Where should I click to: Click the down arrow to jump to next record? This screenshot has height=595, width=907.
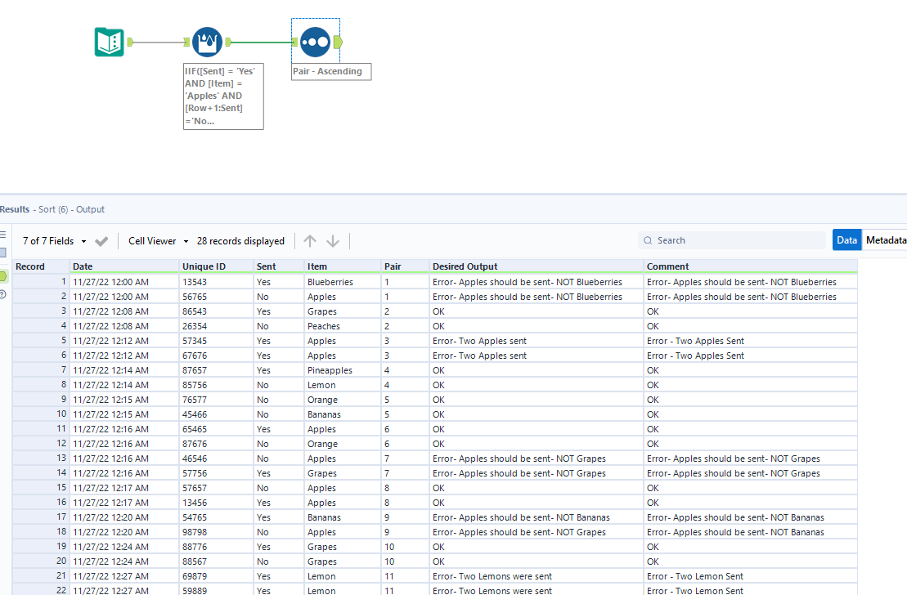(333, 240)
